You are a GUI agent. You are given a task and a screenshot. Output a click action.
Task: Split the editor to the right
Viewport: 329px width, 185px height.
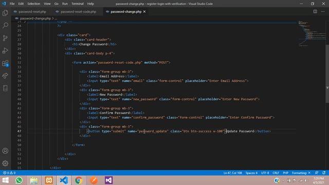[x=315, y=11]
